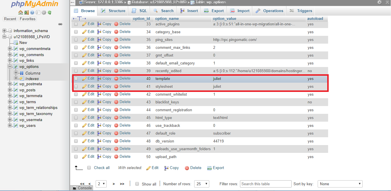Open navigation panel settings gear
The height and width of the screenshot is (191, 391).
coord(43,13)
